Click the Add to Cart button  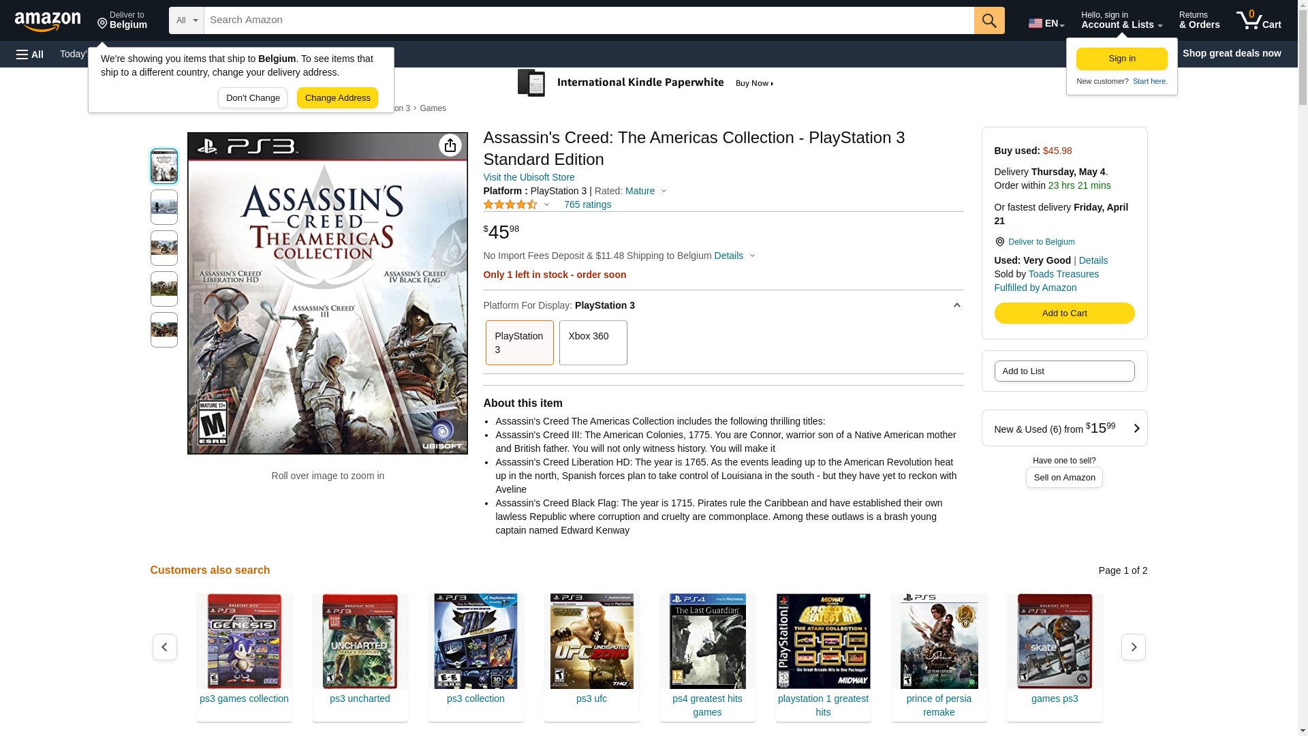tap(1064, 313)
